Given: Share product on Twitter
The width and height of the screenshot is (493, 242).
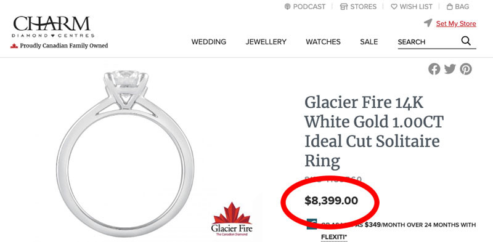Looking at the screenshot, I should [x=450, y=69].
